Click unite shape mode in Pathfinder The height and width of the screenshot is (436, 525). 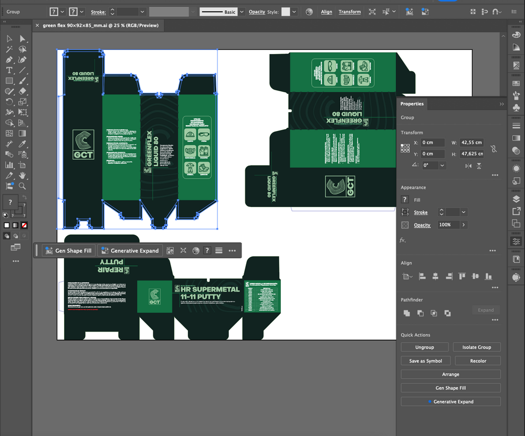406,313
